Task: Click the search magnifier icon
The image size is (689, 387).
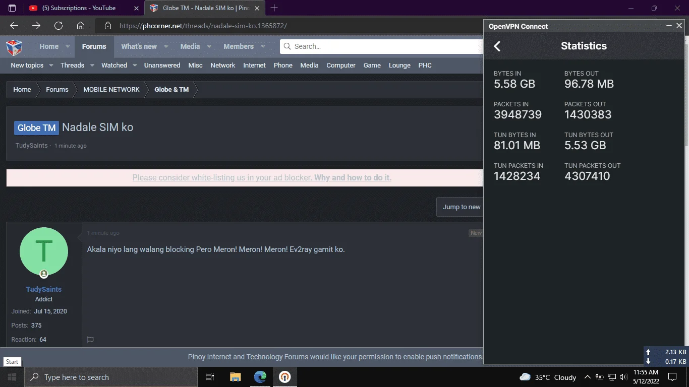Action: (x=288, y=46)
